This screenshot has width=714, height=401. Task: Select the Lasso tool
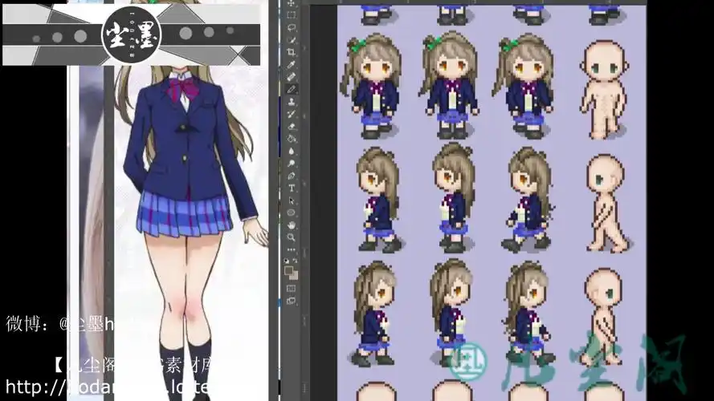[292, 28]
